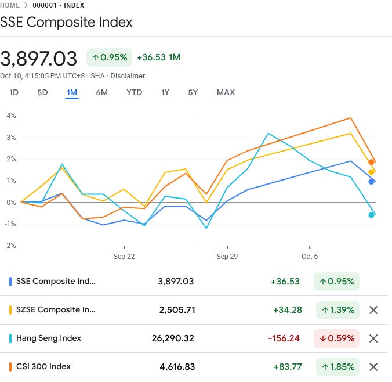This screenshot has width=392, height=382.
Task: Open the Disclaimer link
Action: (x=128, y=76)
